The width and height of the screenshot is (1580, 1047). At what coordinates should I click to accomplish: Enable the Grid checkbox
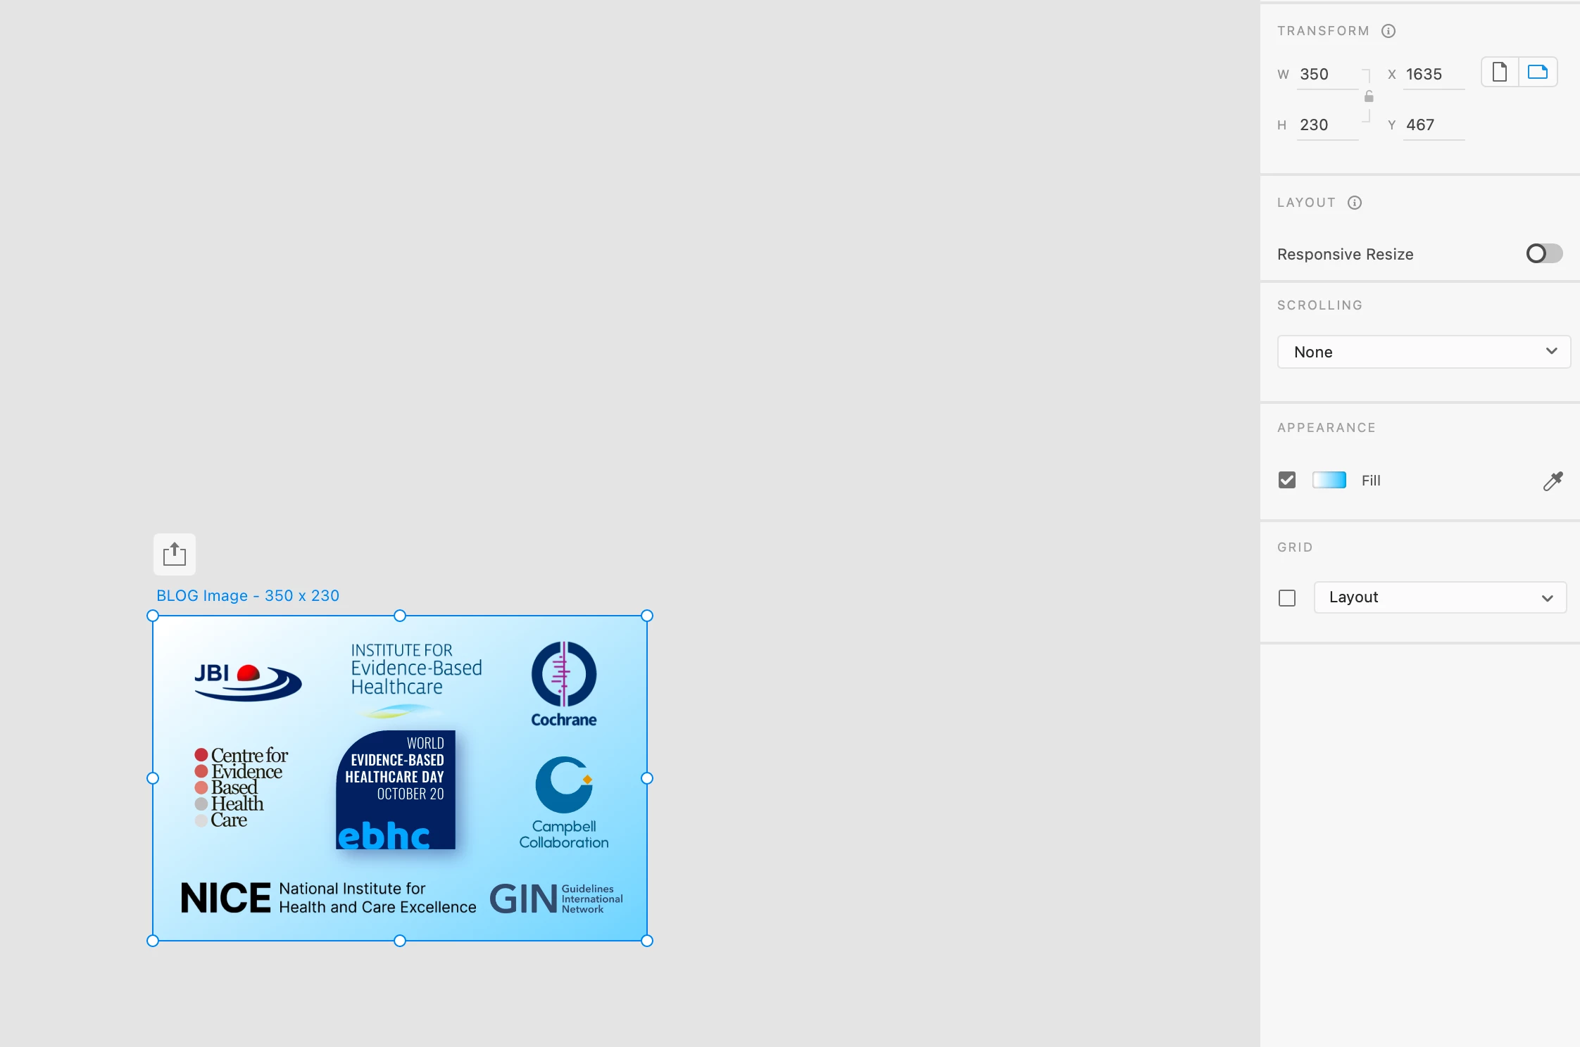[x=1287, y=598]
